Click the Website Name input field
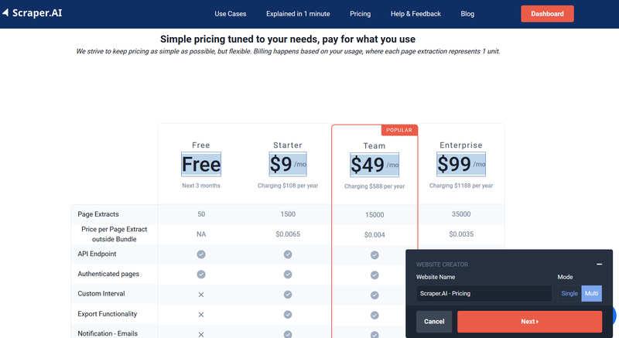This screenshot has width=619, height=338. pyautogui.click(x=484, y=293)
